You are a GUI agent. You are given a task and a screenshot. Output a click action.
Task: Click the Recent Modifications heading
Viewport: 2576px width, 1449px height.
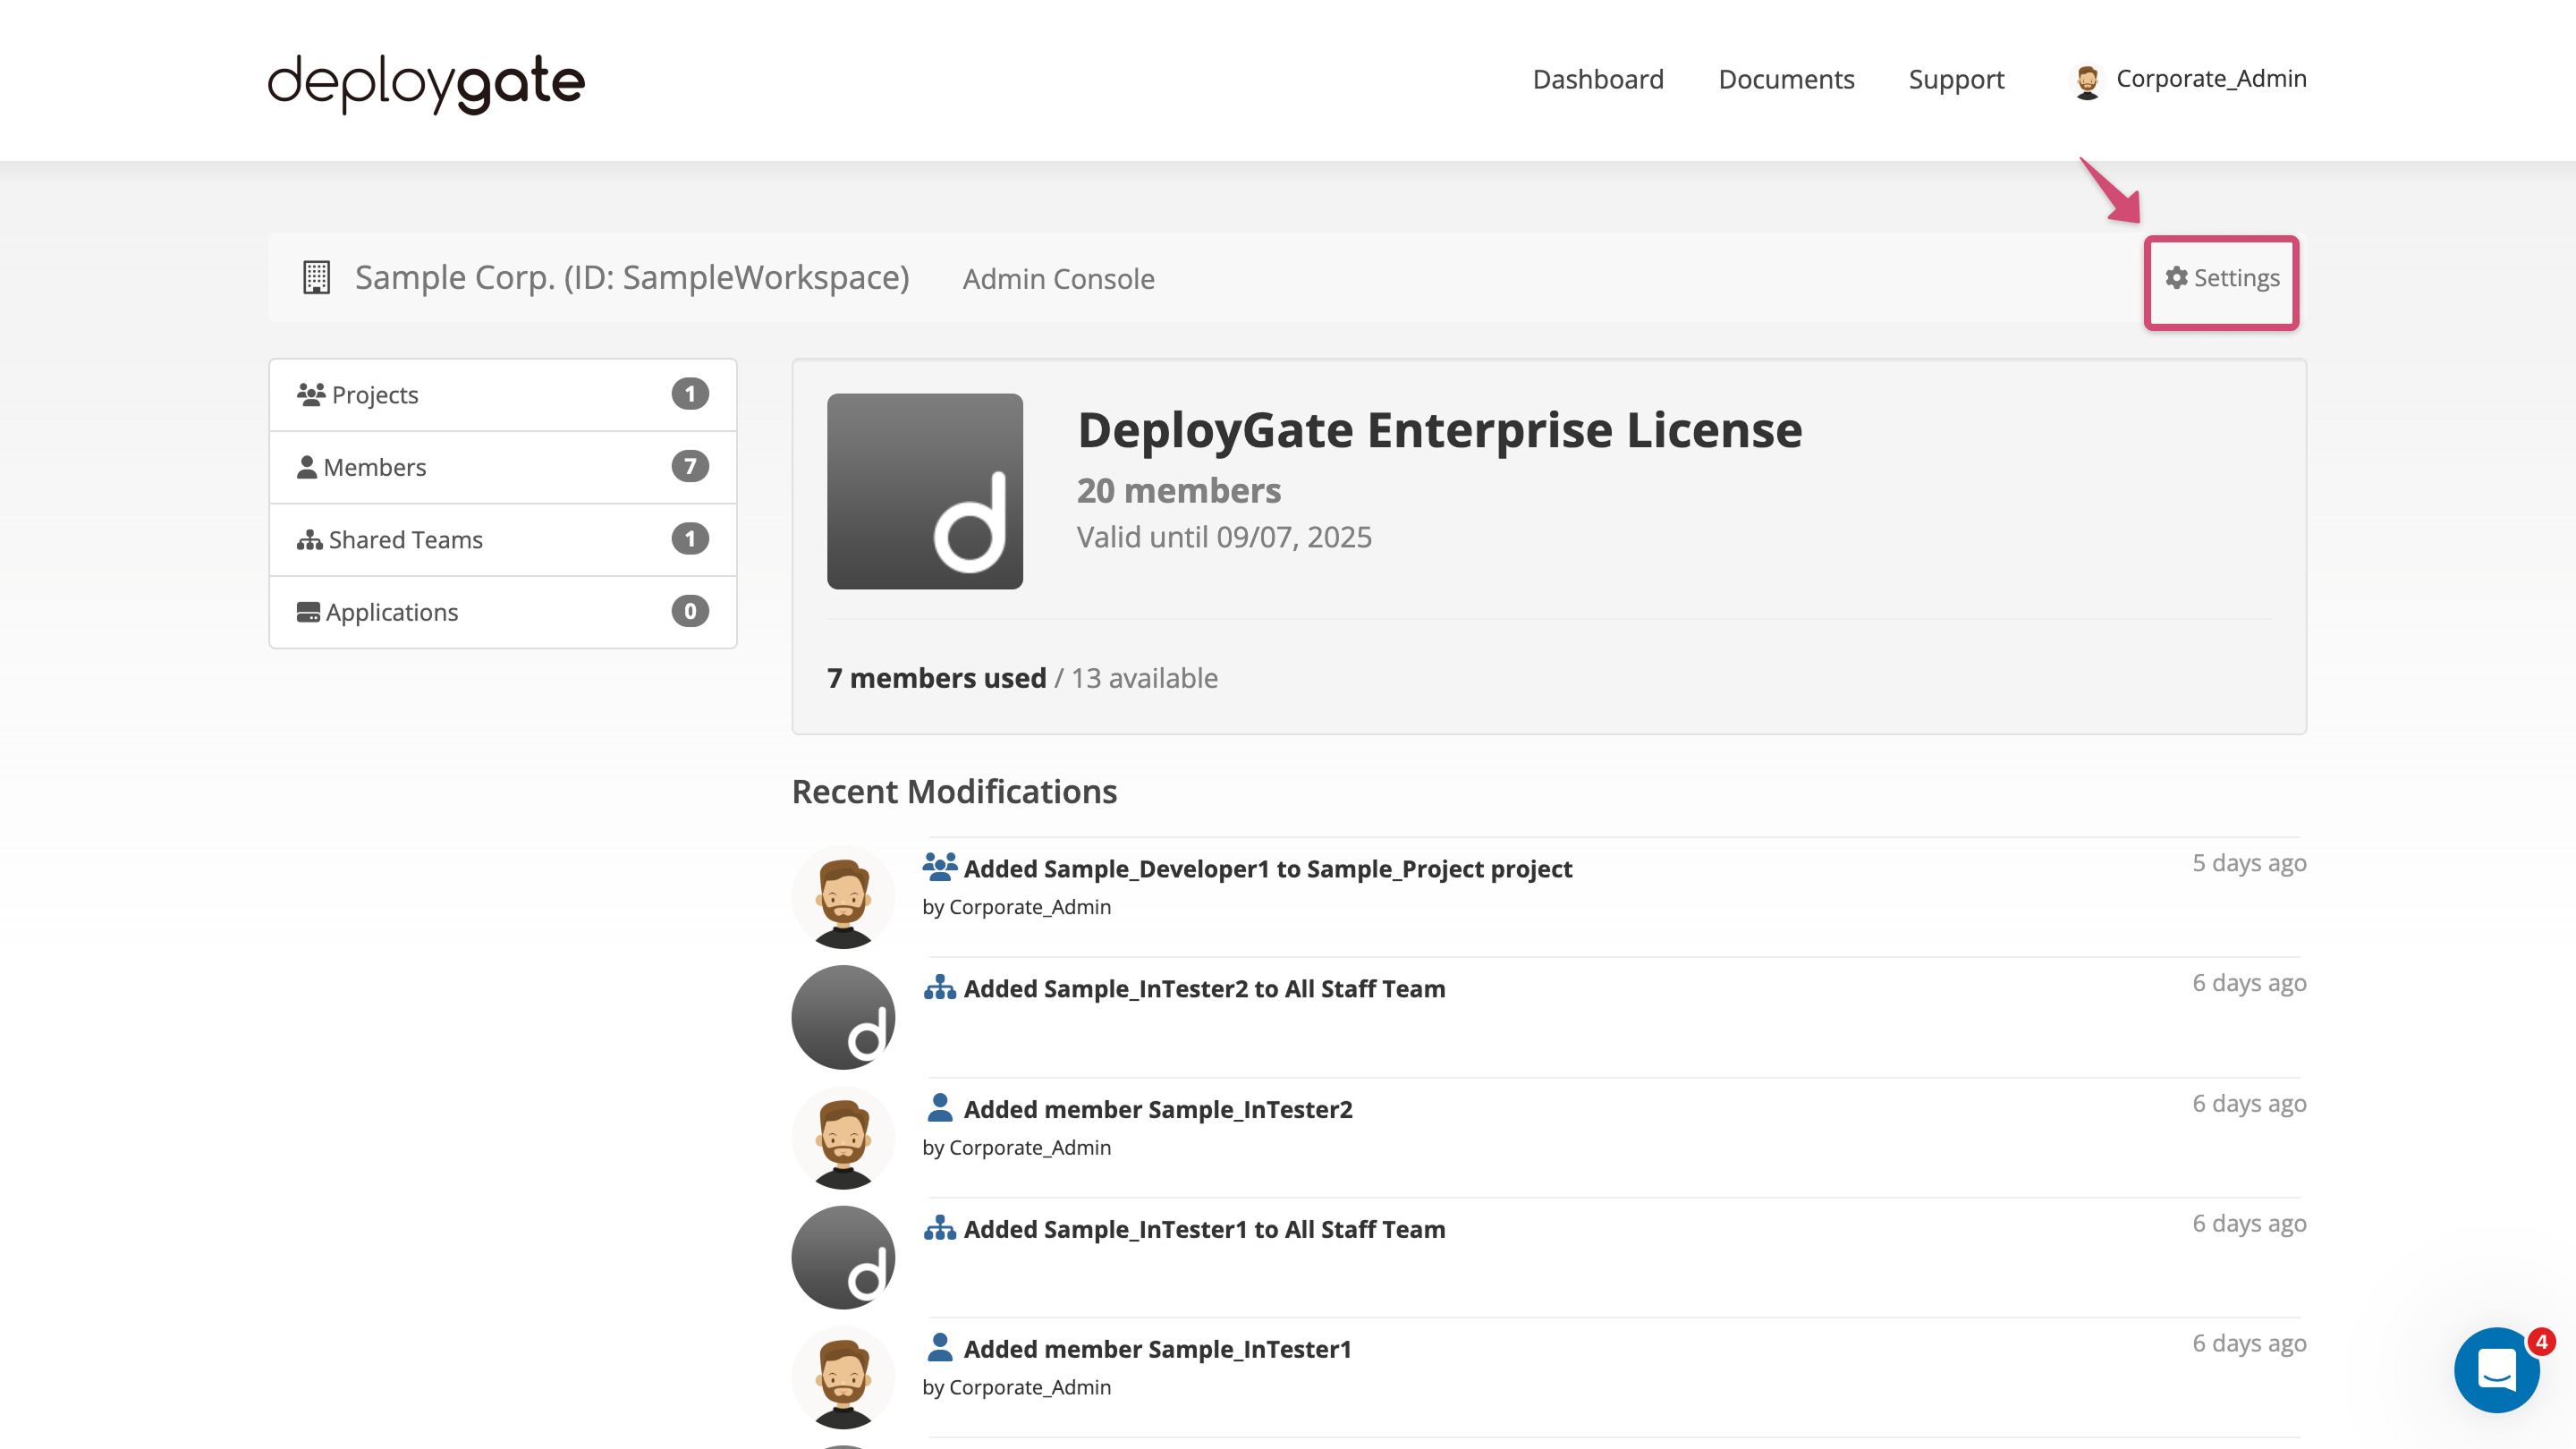(x=954, y=791)
